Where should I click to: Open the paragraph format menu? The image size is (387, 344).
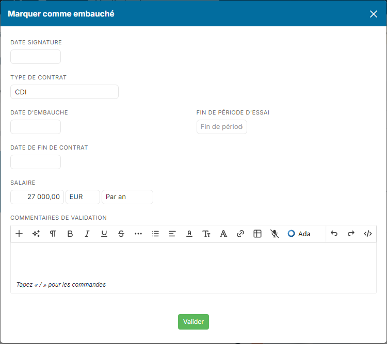click(53, 234)
